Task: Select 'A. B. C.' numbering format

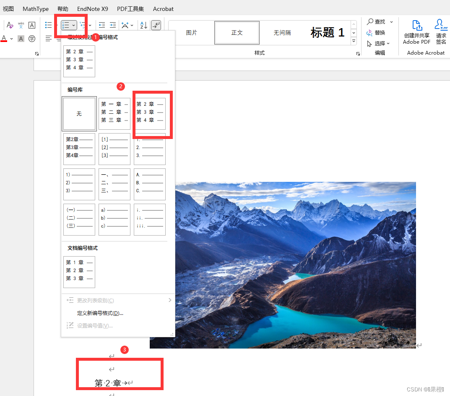Action: tap(150, 184)
